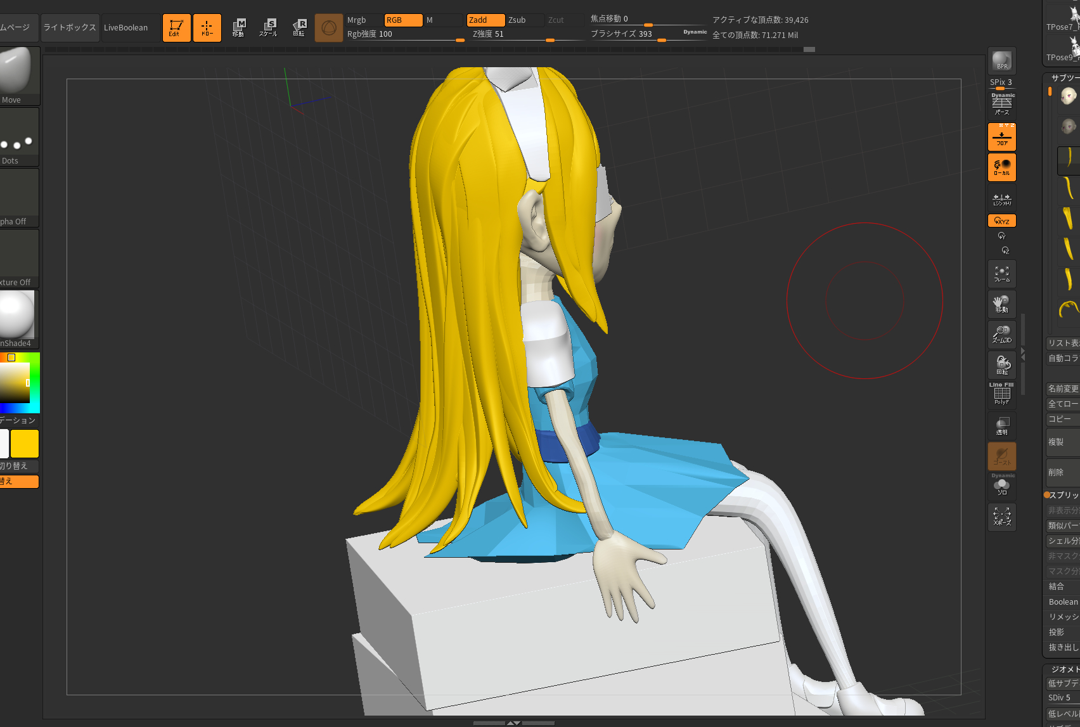Render with the BPR button
1080x727 pixels.
pyautogui.click(x=1002, y=61)
